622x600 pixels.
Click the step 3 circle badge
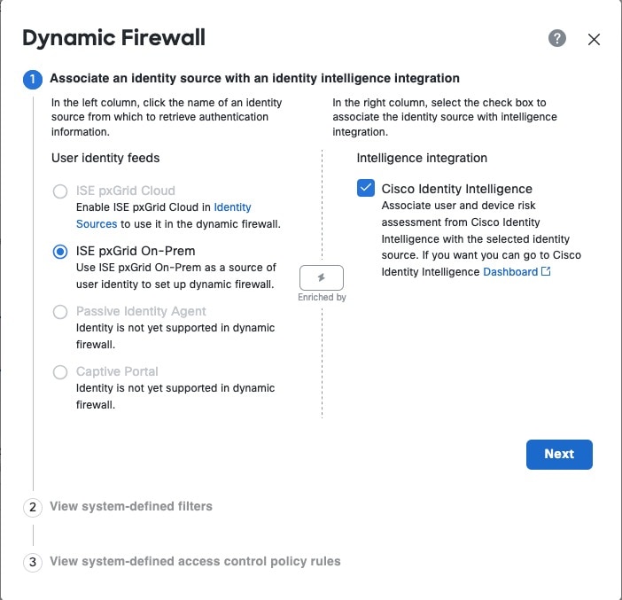tap(33, 562)
